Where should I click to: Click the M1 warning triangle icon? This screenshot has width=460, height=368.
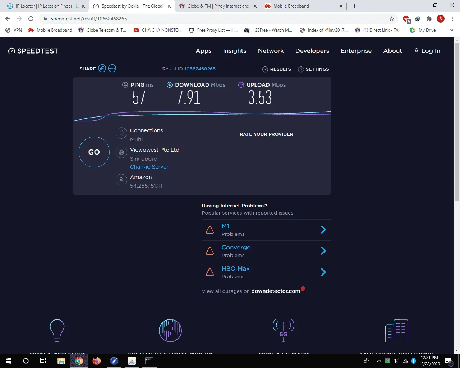point(210,230)
